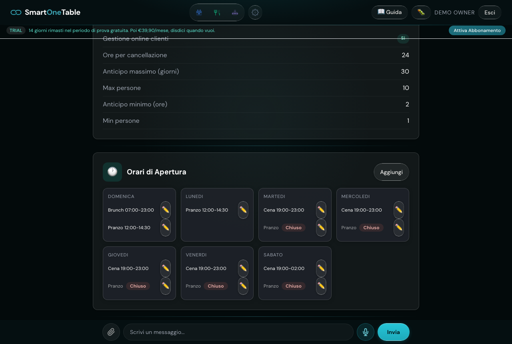Start voice input with microphone button
The image size is (512, 344).
click(x=366, y=332)
